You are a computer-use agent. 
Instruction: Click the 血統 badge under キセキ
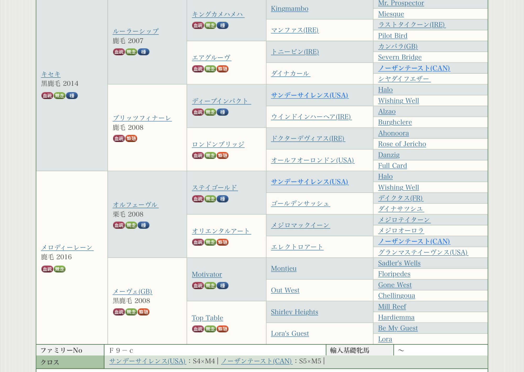point(47,96)
